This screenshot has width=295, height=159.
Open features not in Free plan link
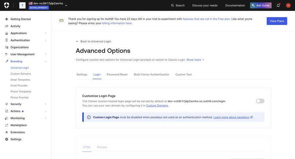pyautogui.click(x=206, y=19)
